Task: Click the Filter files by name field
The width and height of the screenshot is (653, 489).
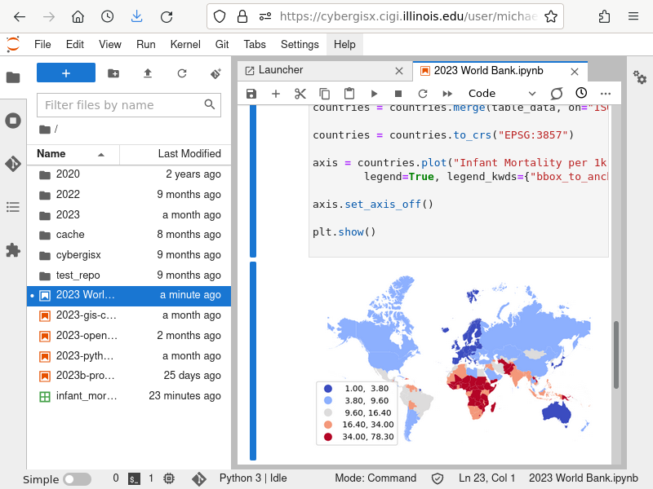Action: (121, 105)
